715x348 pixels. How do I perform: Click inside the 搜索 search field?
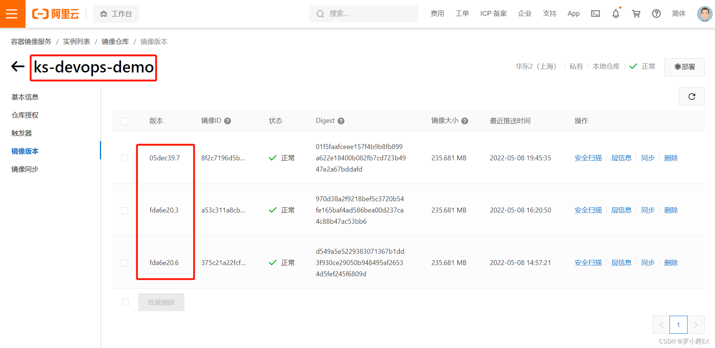[x=364, y=14]
